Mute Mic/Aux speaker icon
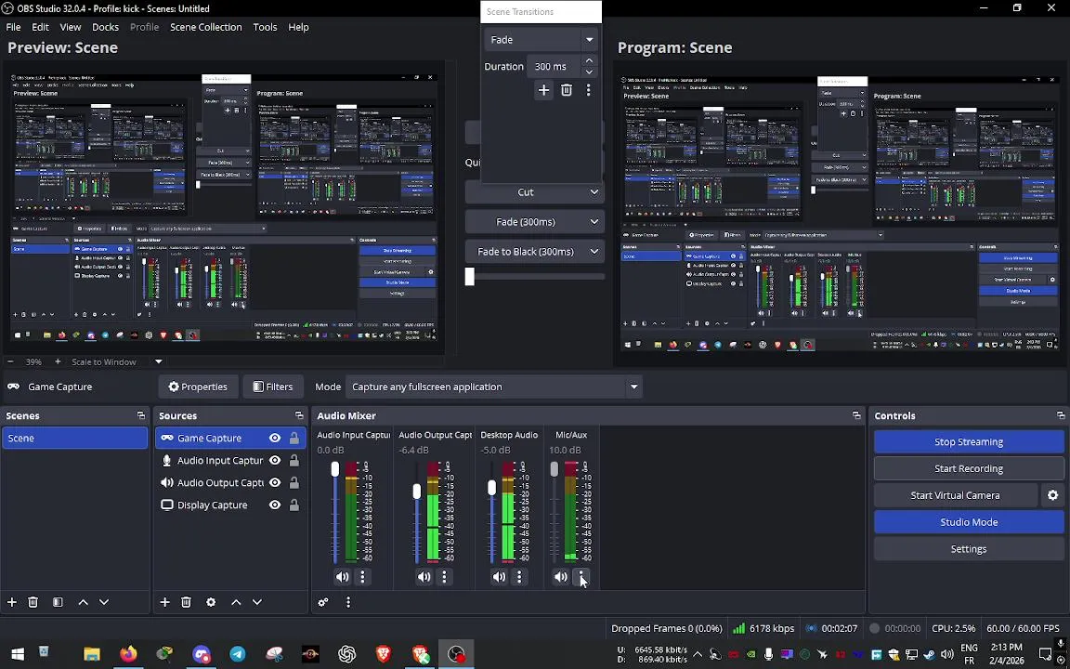Image resolution: width=1070 pixels, height=669 pixels. pos(561,577)
